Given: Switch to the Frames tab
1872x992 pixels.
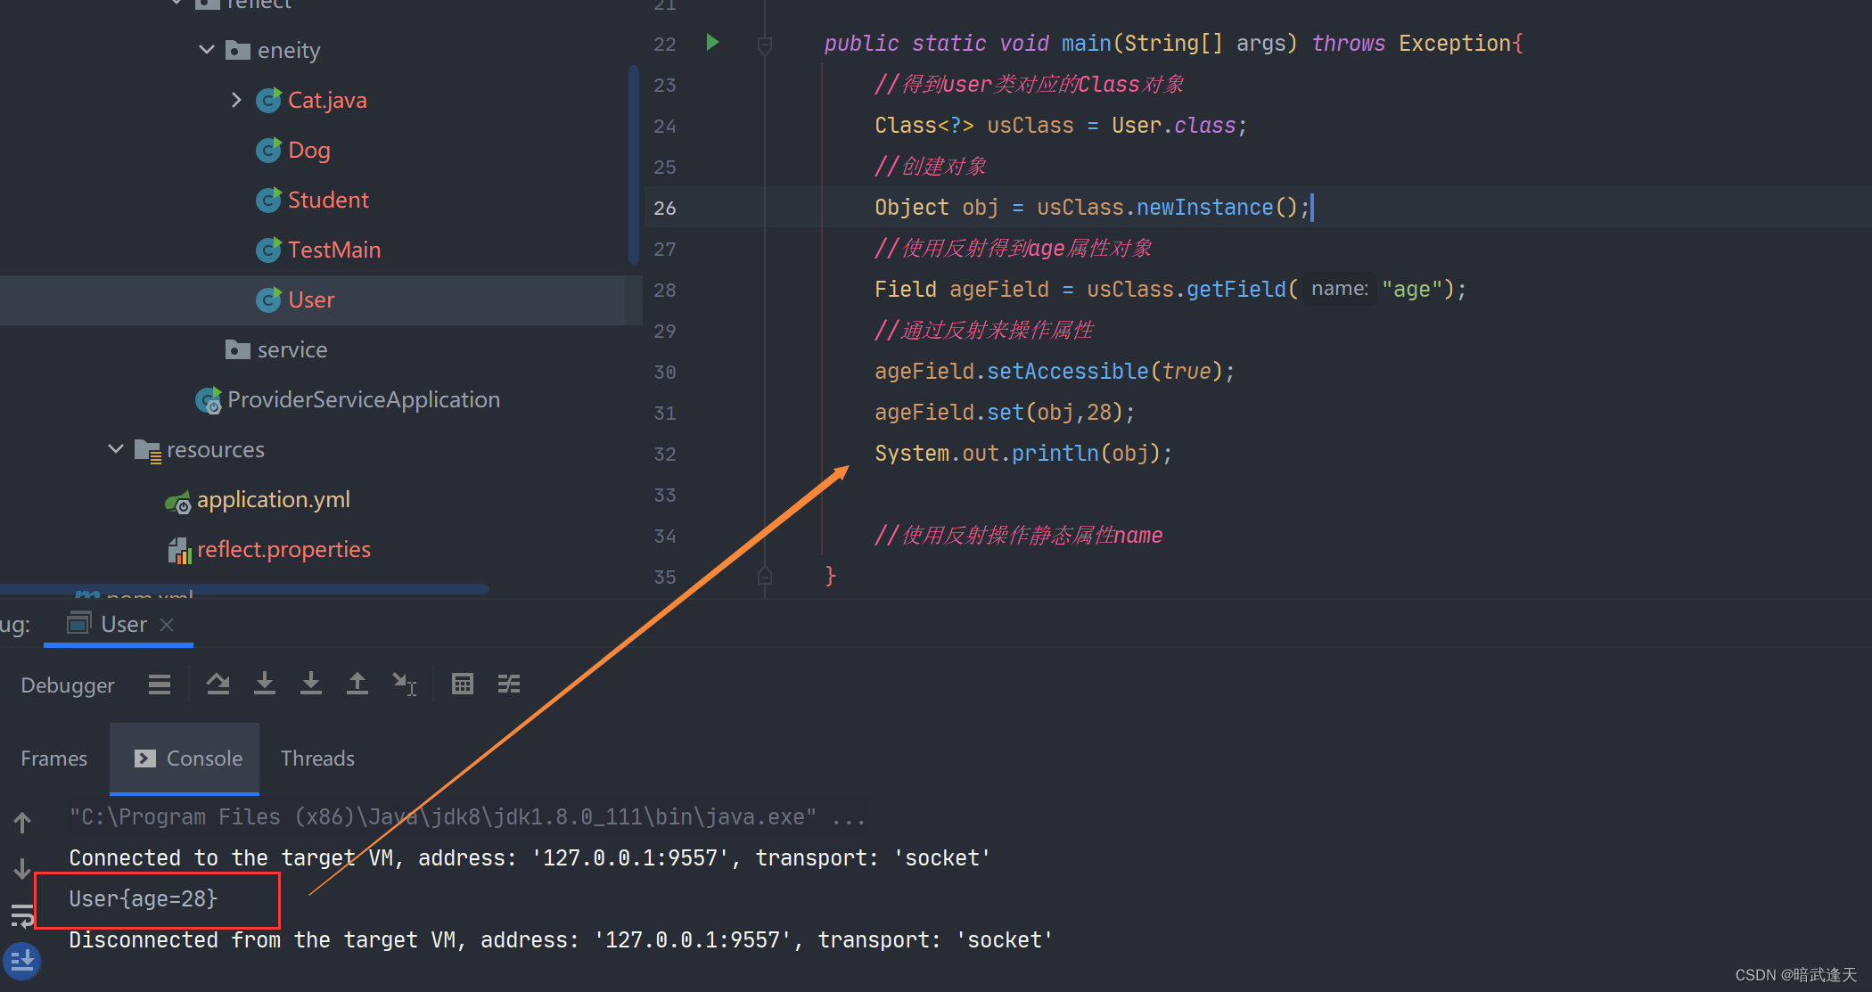Looking at the screenshot, I should tap(53, 758).
